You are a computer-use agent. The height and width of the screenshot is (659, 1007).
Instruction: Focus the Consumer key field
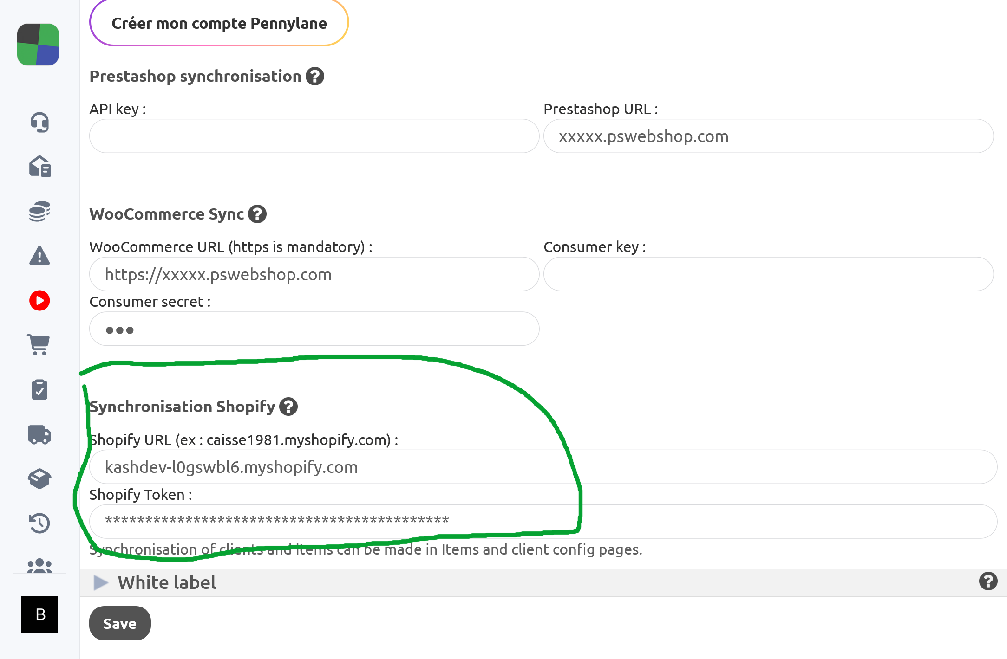point(768,274)
